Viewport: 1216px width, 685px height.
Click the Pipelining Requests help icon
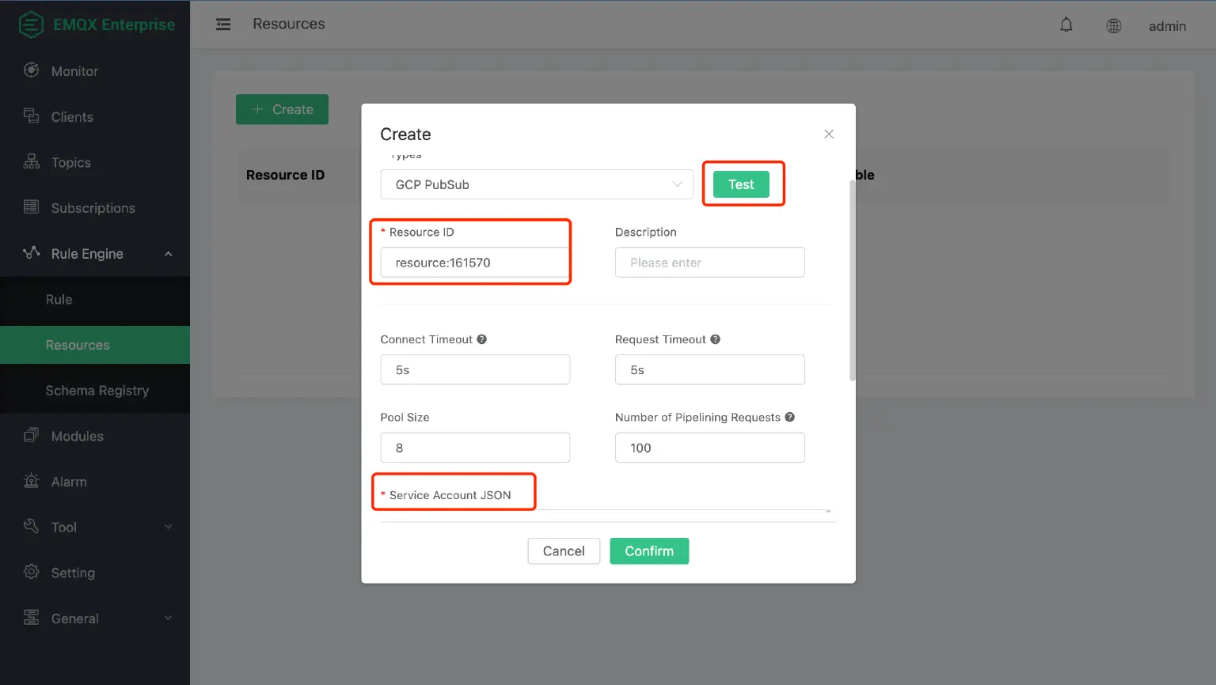pyautogui.click(x=789, y=417)
